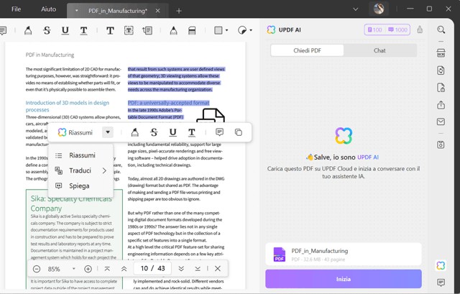The image size is (460, 294).
Task: Click the highlighter tool in top toolbar
Action: [28, 31]
